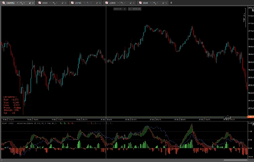This screenshot has width=254, height=162.
Task: Open timeframe selector on USTEC tab
Action: [89, 3]
